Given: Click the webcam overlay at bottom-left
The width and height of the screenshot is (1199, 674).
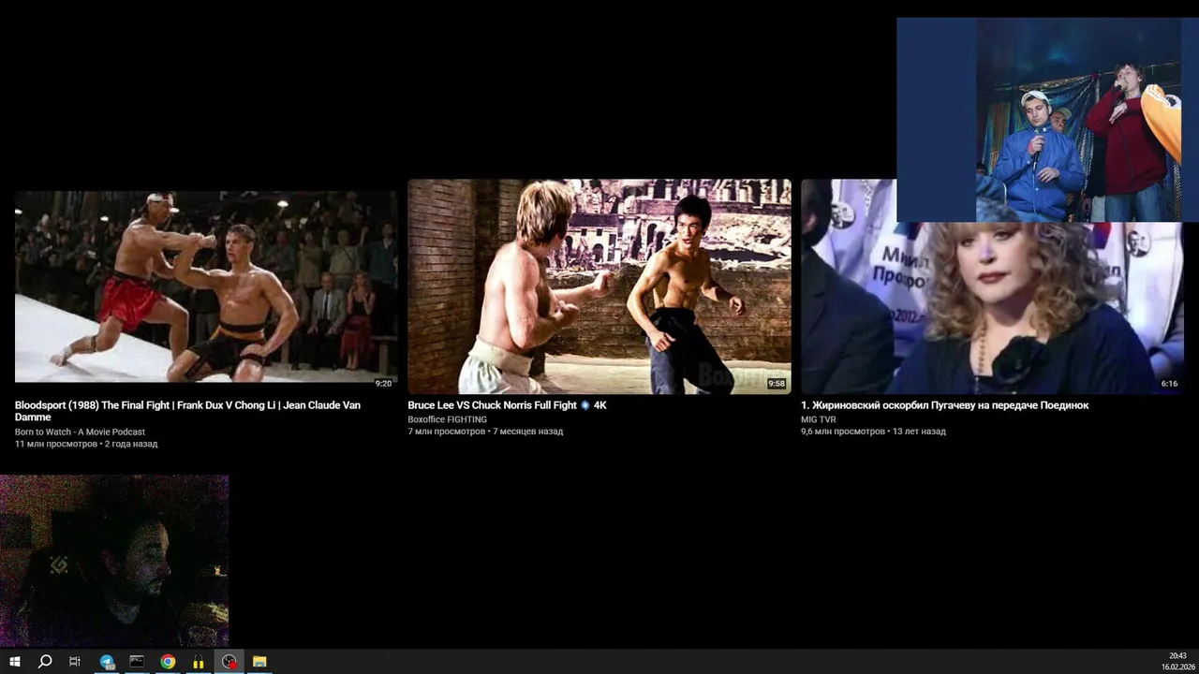Looking at the screenshot, I should [114, 561].
